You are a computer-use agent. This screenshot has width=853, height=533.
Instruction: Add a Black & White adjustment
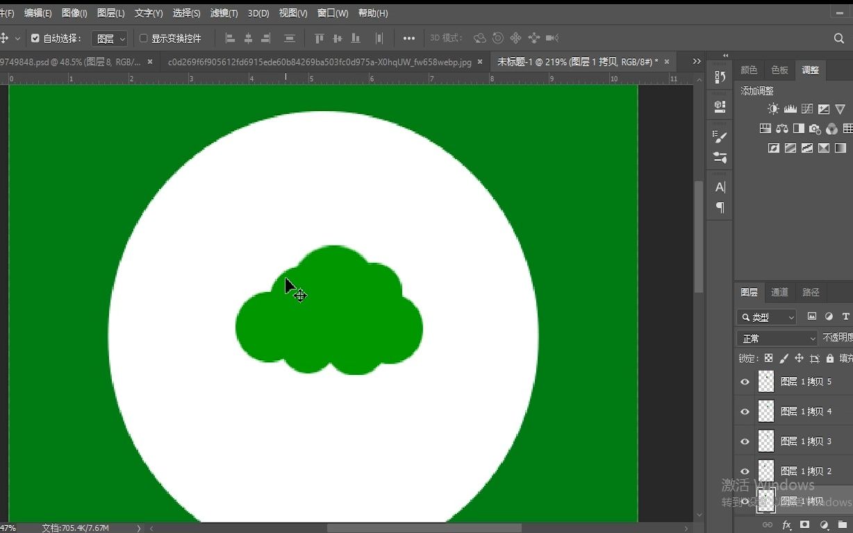[799, 128]
